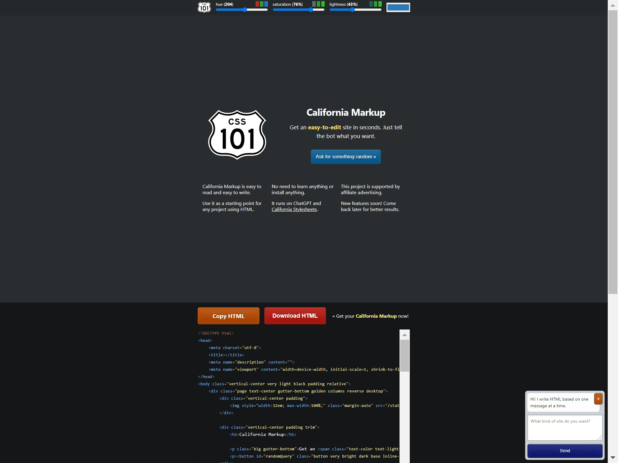The width and height of the screenshot is (618, 463).
Task: Click the meta viewport code line
Action: point(304,369)
